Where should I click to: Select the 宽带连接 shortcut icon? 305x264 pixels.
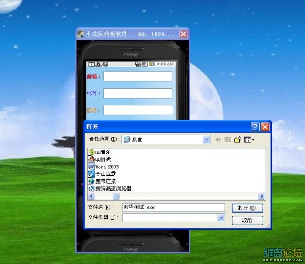pos(91,182)
